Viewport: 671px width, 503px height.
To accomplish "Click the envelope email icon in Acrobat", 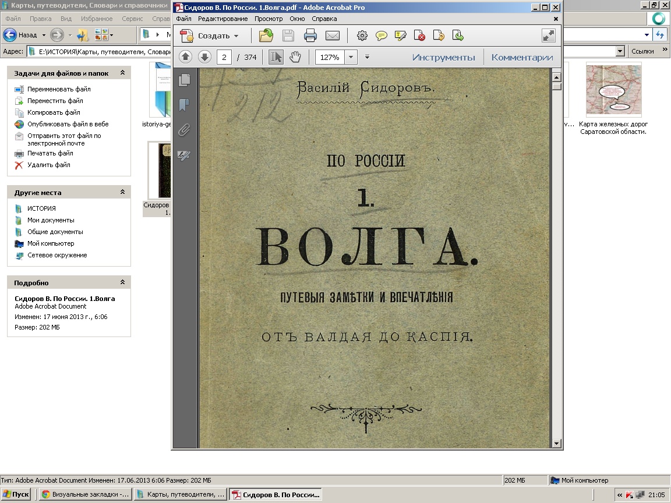I will point(332,36).
